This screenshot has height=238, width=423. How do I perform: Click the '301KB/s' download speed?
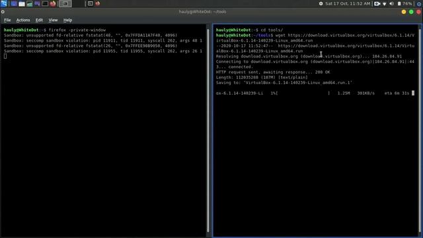coord(365,93)
